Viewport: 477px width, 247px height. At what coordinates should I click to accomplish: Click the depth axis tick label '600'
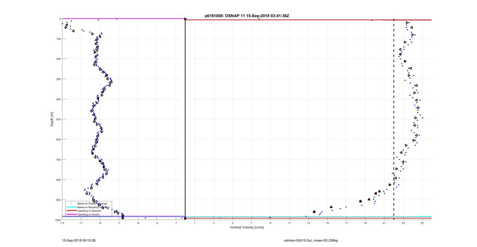pos(58,139)
